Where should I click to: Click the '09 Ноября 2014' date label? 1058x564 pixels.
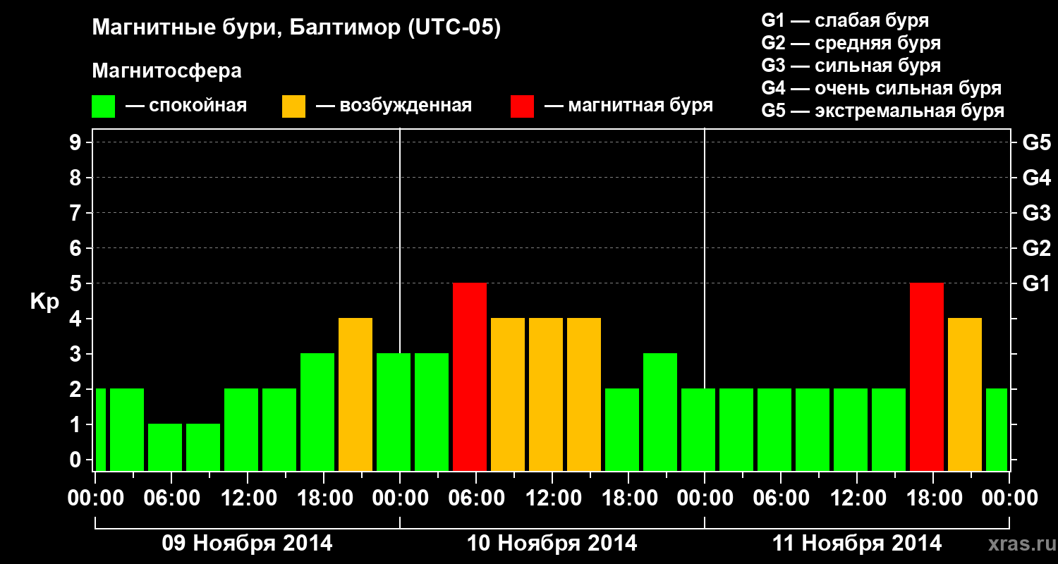[x=248, y=543]
